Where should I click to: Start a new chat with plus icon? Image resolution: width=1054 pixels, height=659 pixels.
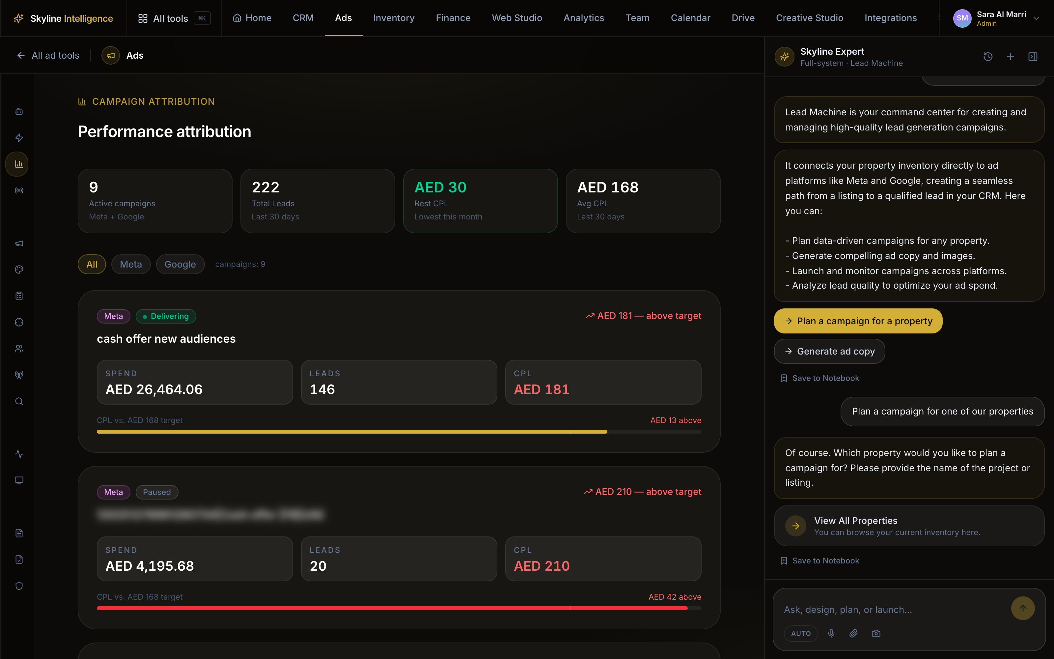coord(1011,57)
